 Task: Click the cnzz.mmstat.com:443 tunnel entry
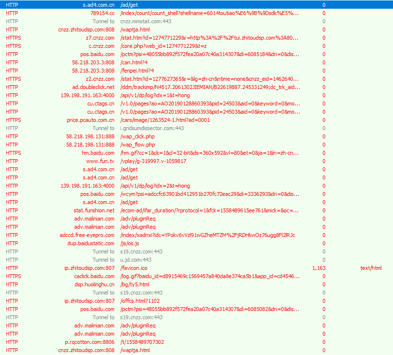click(x=146, y=21)
